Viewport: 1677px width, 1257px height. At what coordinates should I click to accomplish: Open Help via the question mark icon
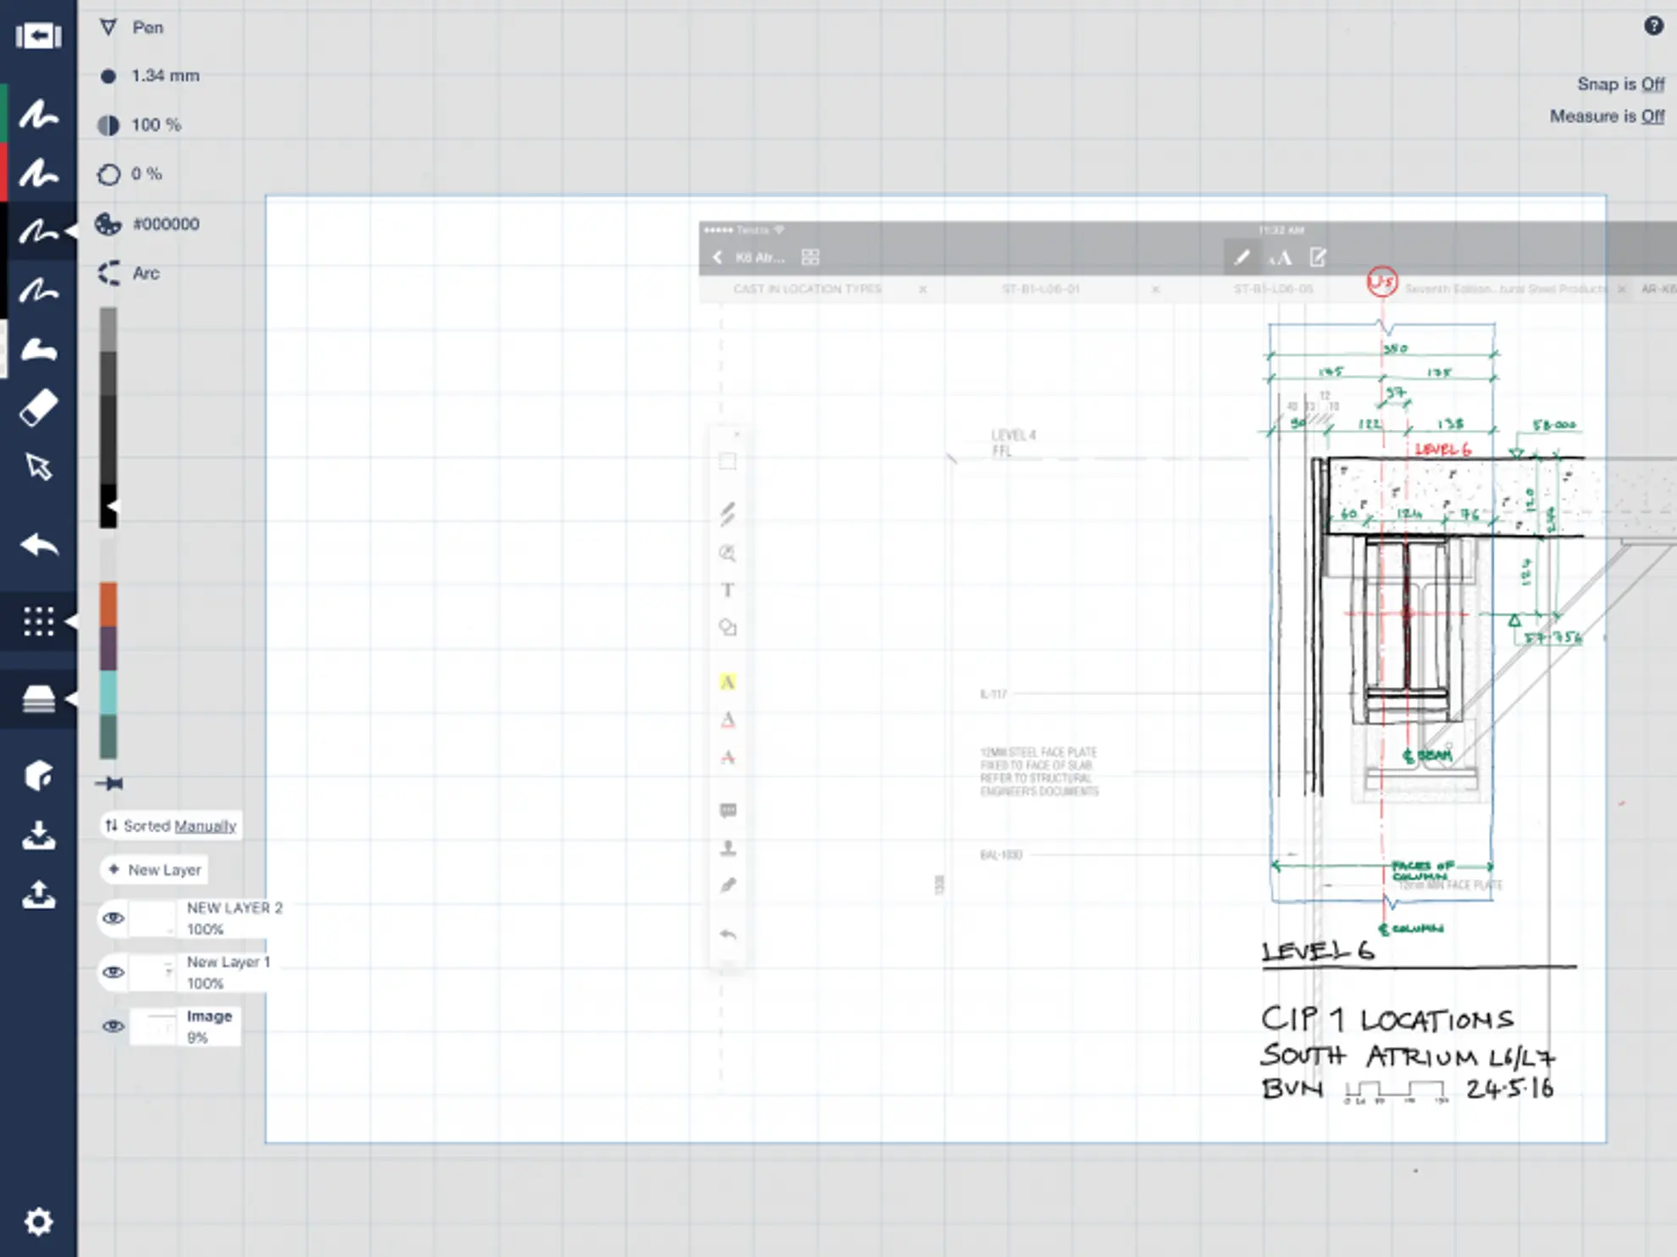[x=1653, y=25]
